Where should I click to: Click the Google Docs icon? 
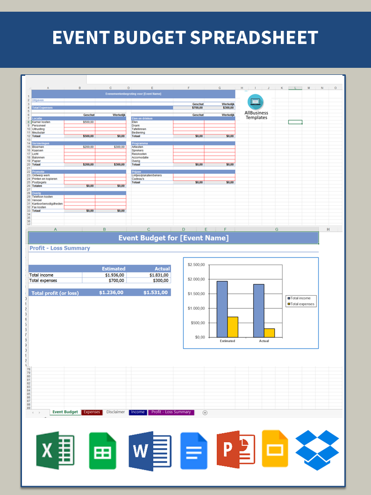tap(193, 451)
